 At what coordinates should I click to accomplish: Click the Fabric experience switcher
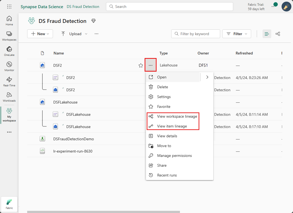tap(9, 204)
